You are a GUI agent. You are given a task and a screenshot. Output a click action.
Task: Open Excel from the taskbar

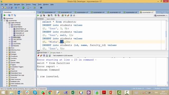pos(73,93)
